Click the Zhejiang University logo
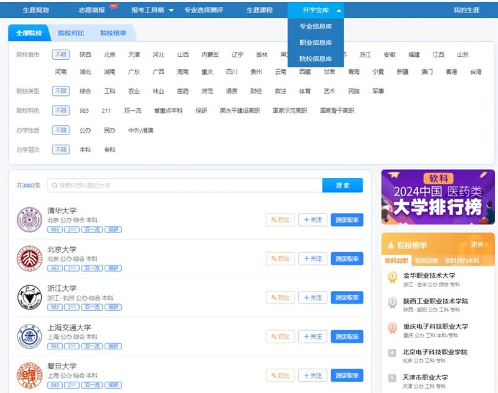 (x=29, y=298)
